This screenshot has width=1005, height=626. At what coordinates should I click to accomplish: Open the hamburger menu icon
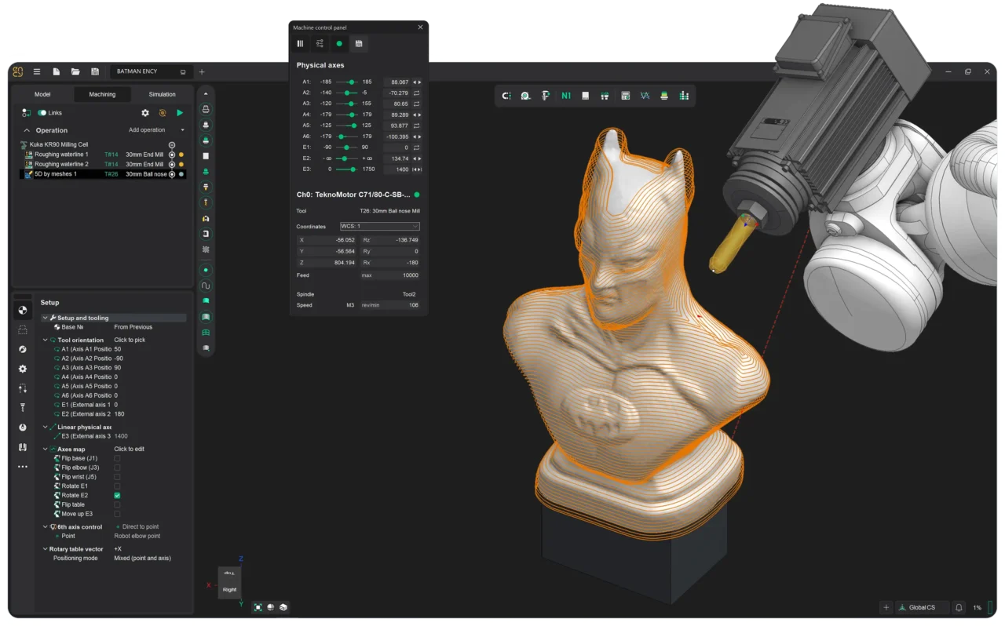37,71
